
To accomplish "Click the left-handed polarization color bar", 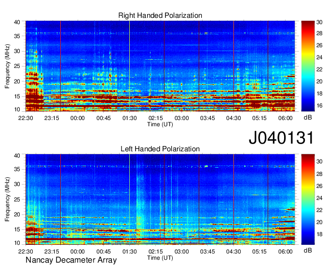I will coord(308,199).
